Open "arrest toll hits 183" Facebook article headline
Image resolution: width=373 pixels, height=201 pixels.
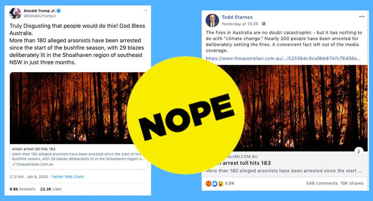click(x=247, y=163)
